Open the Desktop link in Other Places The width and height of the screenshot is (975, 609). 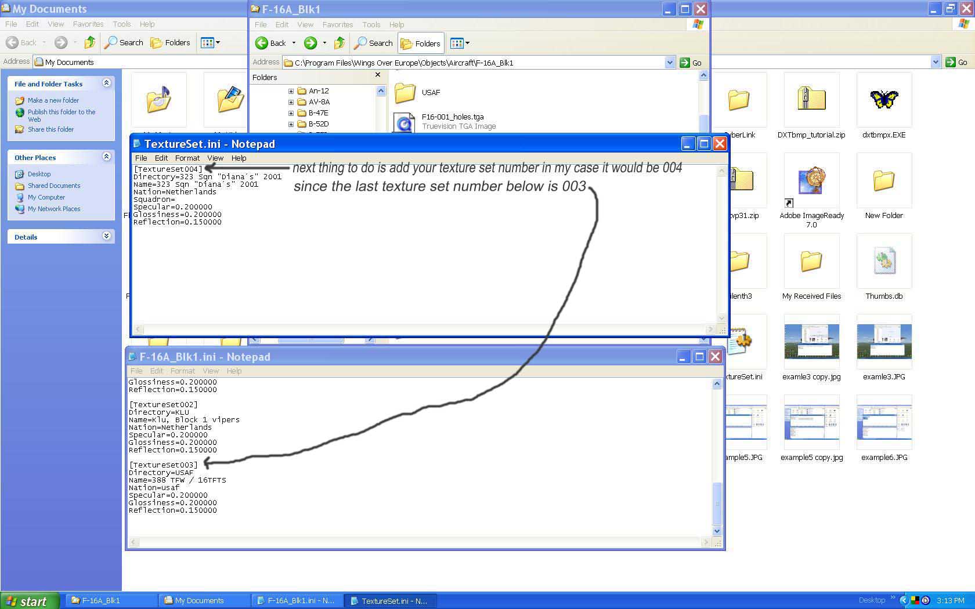pyautogui.click(x=39, y=174)
